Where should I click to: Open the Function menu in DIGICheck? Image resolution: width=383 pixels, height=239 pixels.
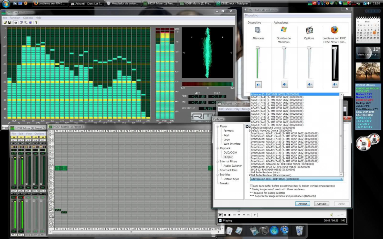point(15,18)
